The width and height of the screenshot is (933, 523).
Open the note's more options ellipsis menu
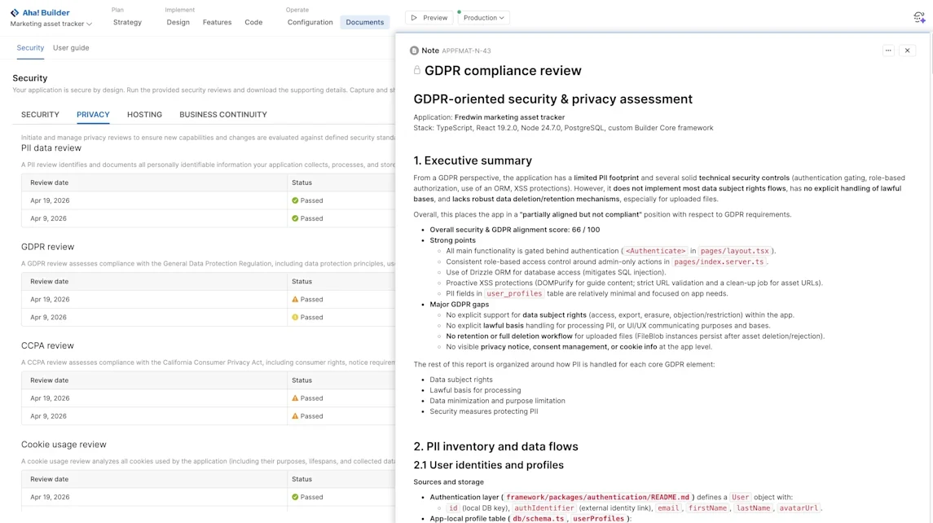point(888,51)
